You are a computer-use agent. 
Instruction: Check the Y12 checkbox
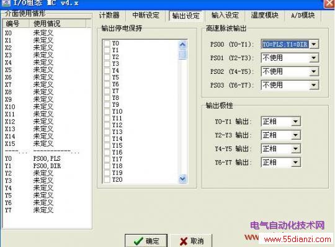coord(107,125)
